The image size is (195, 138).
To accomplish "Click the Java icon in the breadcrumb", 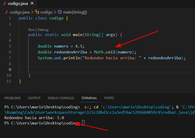I will pos(6,12).
